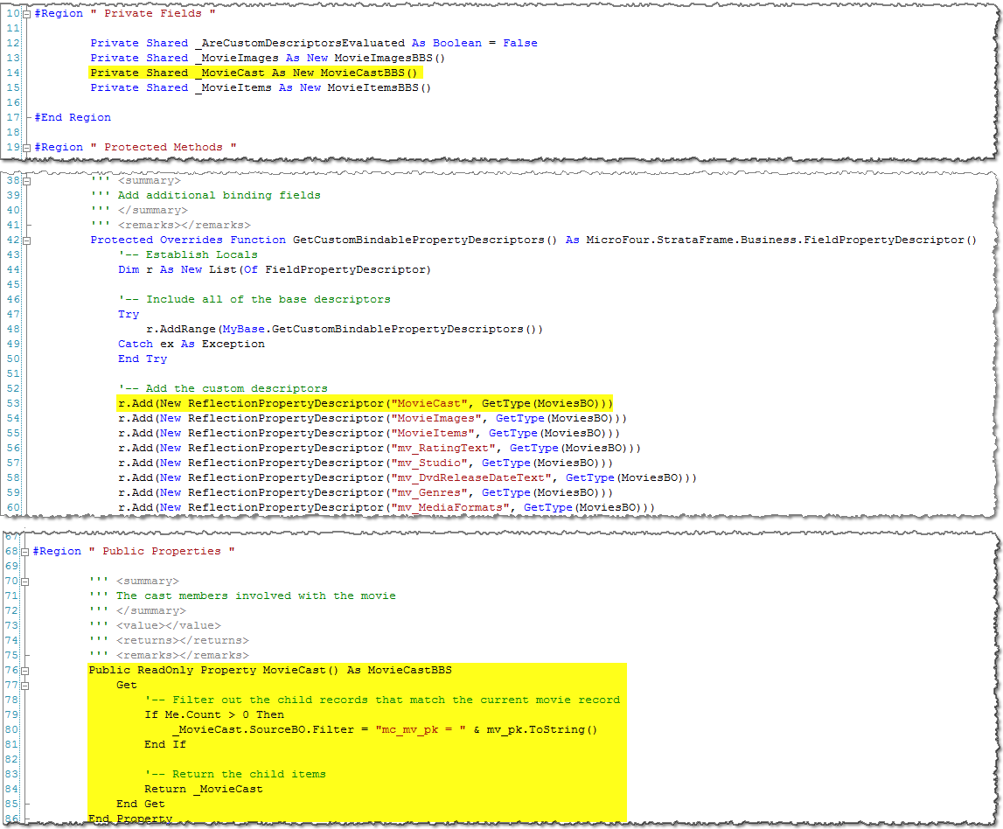This screenshot has width=1003, height=829.
Task: Click the "MovieCast" string on line 53
Action: point(426,404)
